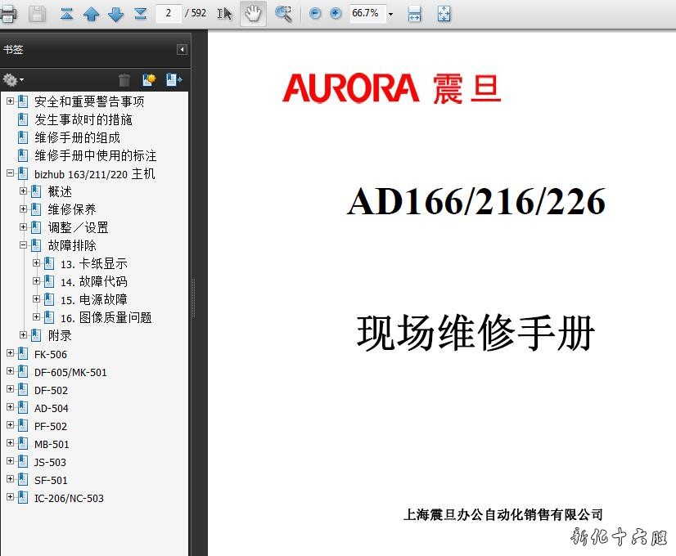Open the zoom percentage dropdown arrow
This screenshot has width=676, height=556.
(390, 14)
